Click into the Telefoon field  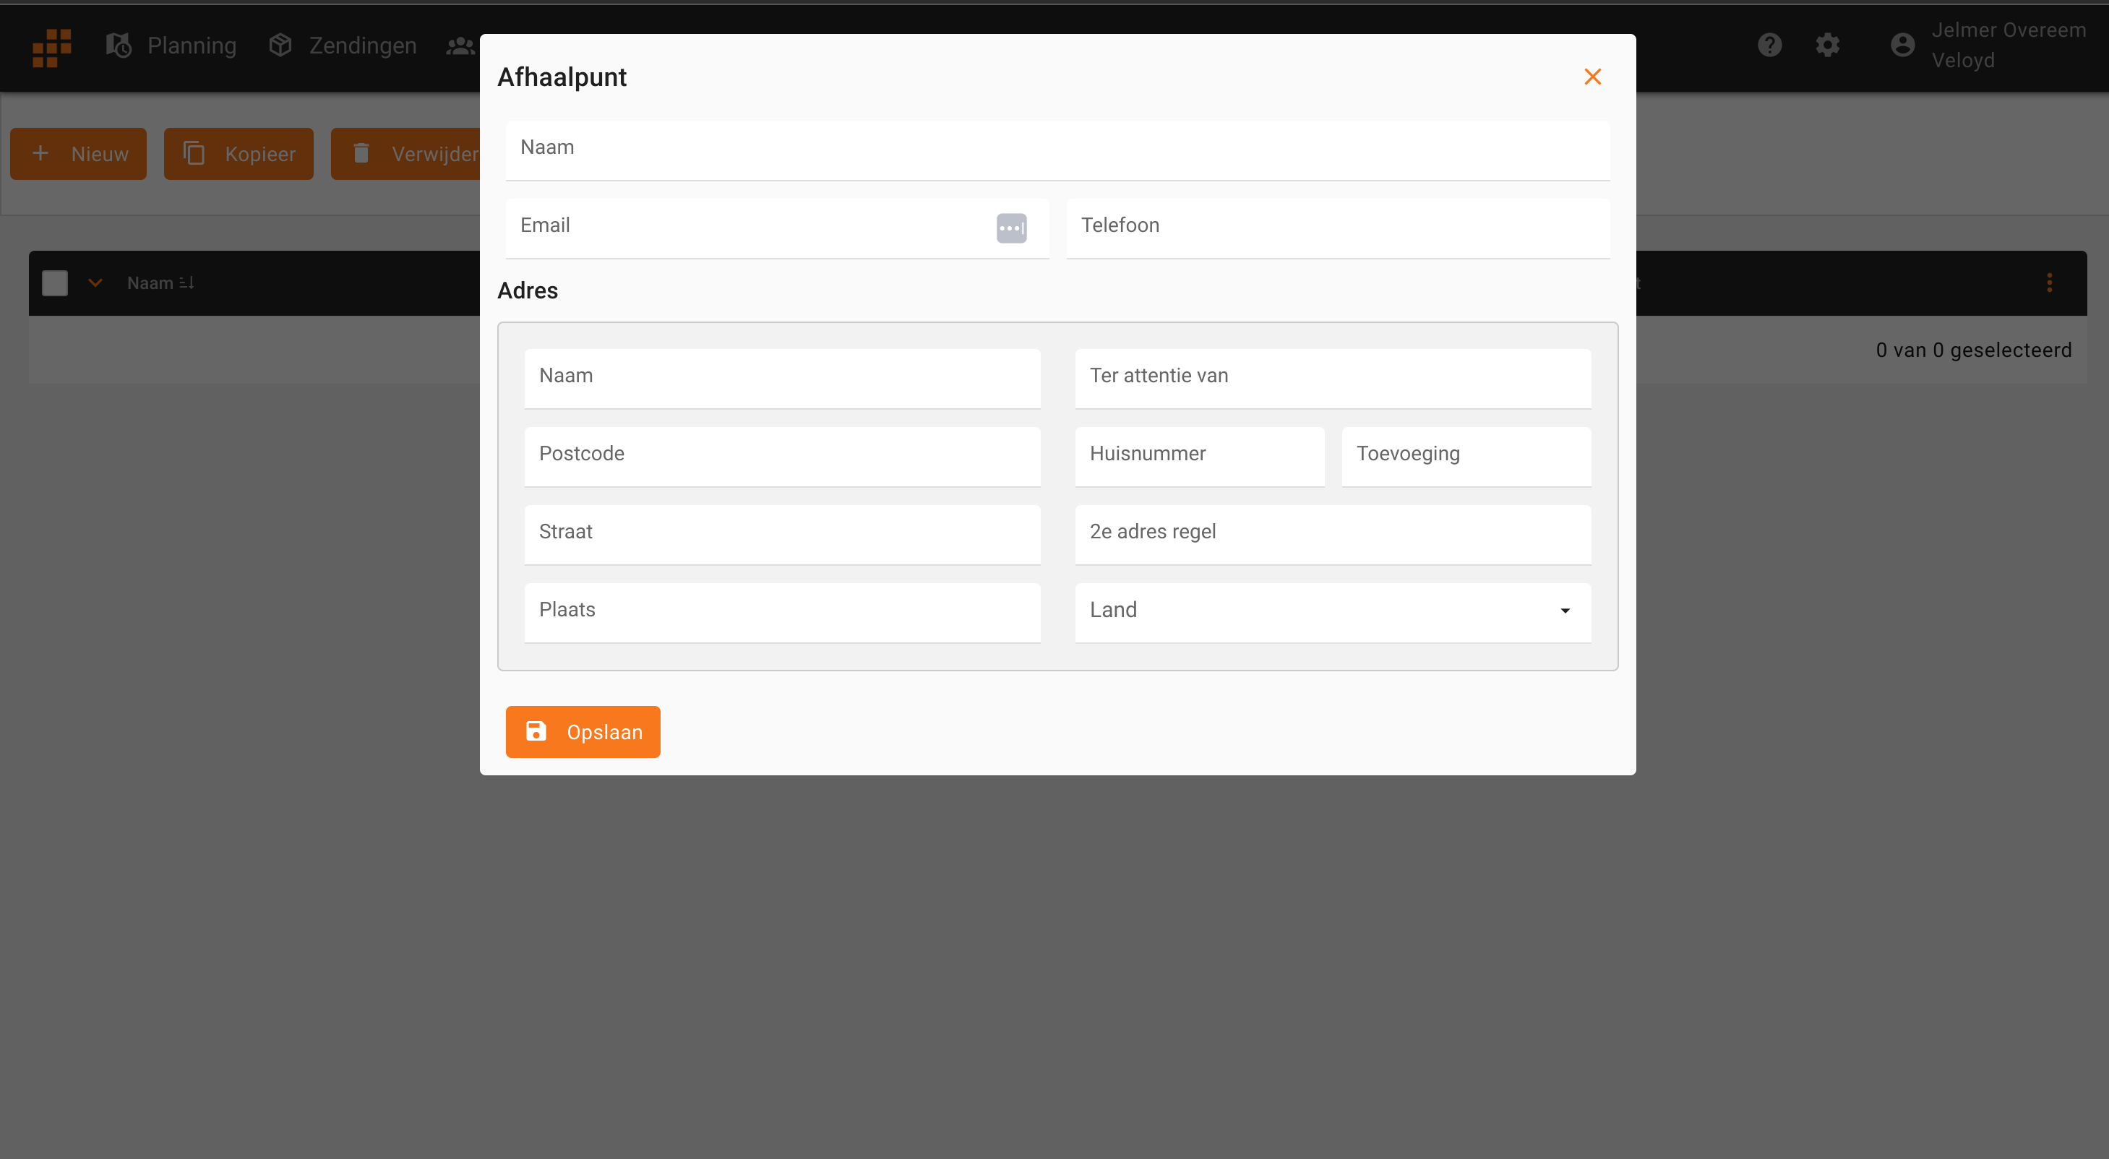pyautogui.click(x=1337, y=228)
